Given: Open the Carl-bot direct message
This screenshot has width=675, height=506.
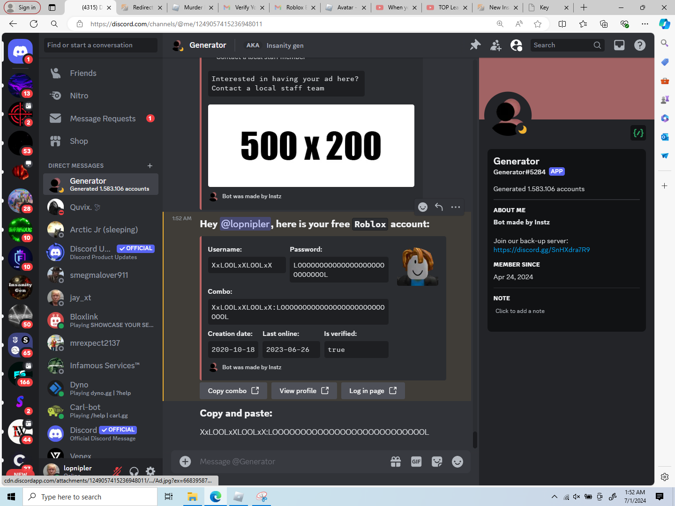Looking at the screenshot, I should [101, 411].
